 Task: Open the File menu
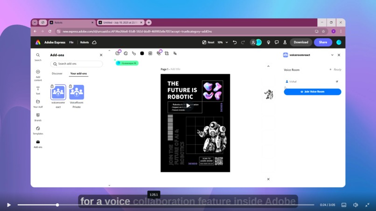[x=71, y=42]
